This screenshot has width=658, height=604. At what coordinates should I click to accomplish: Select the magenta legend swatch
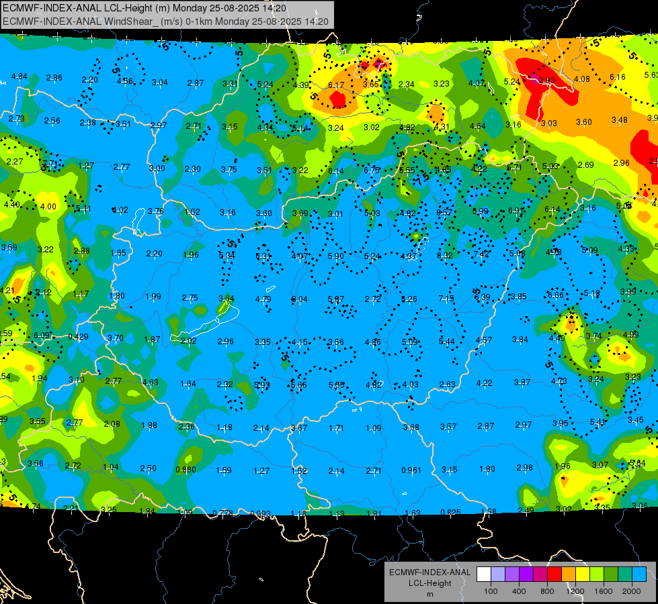click(x=540, y=574)
